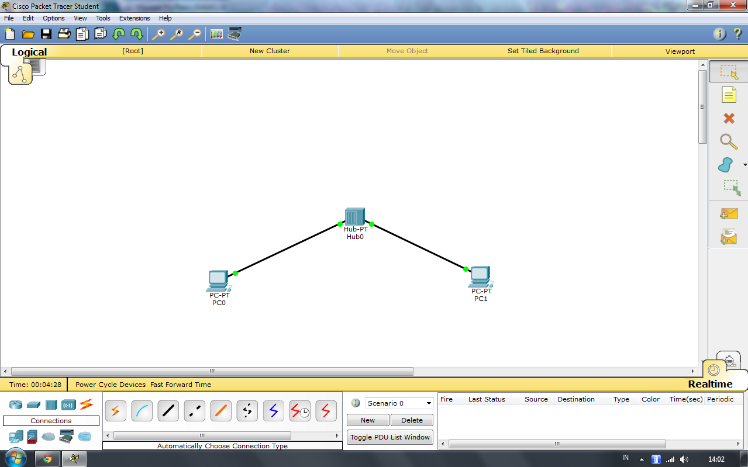Open the Tools menu
The height and width of the screenshot is (467, 748).
103,18
